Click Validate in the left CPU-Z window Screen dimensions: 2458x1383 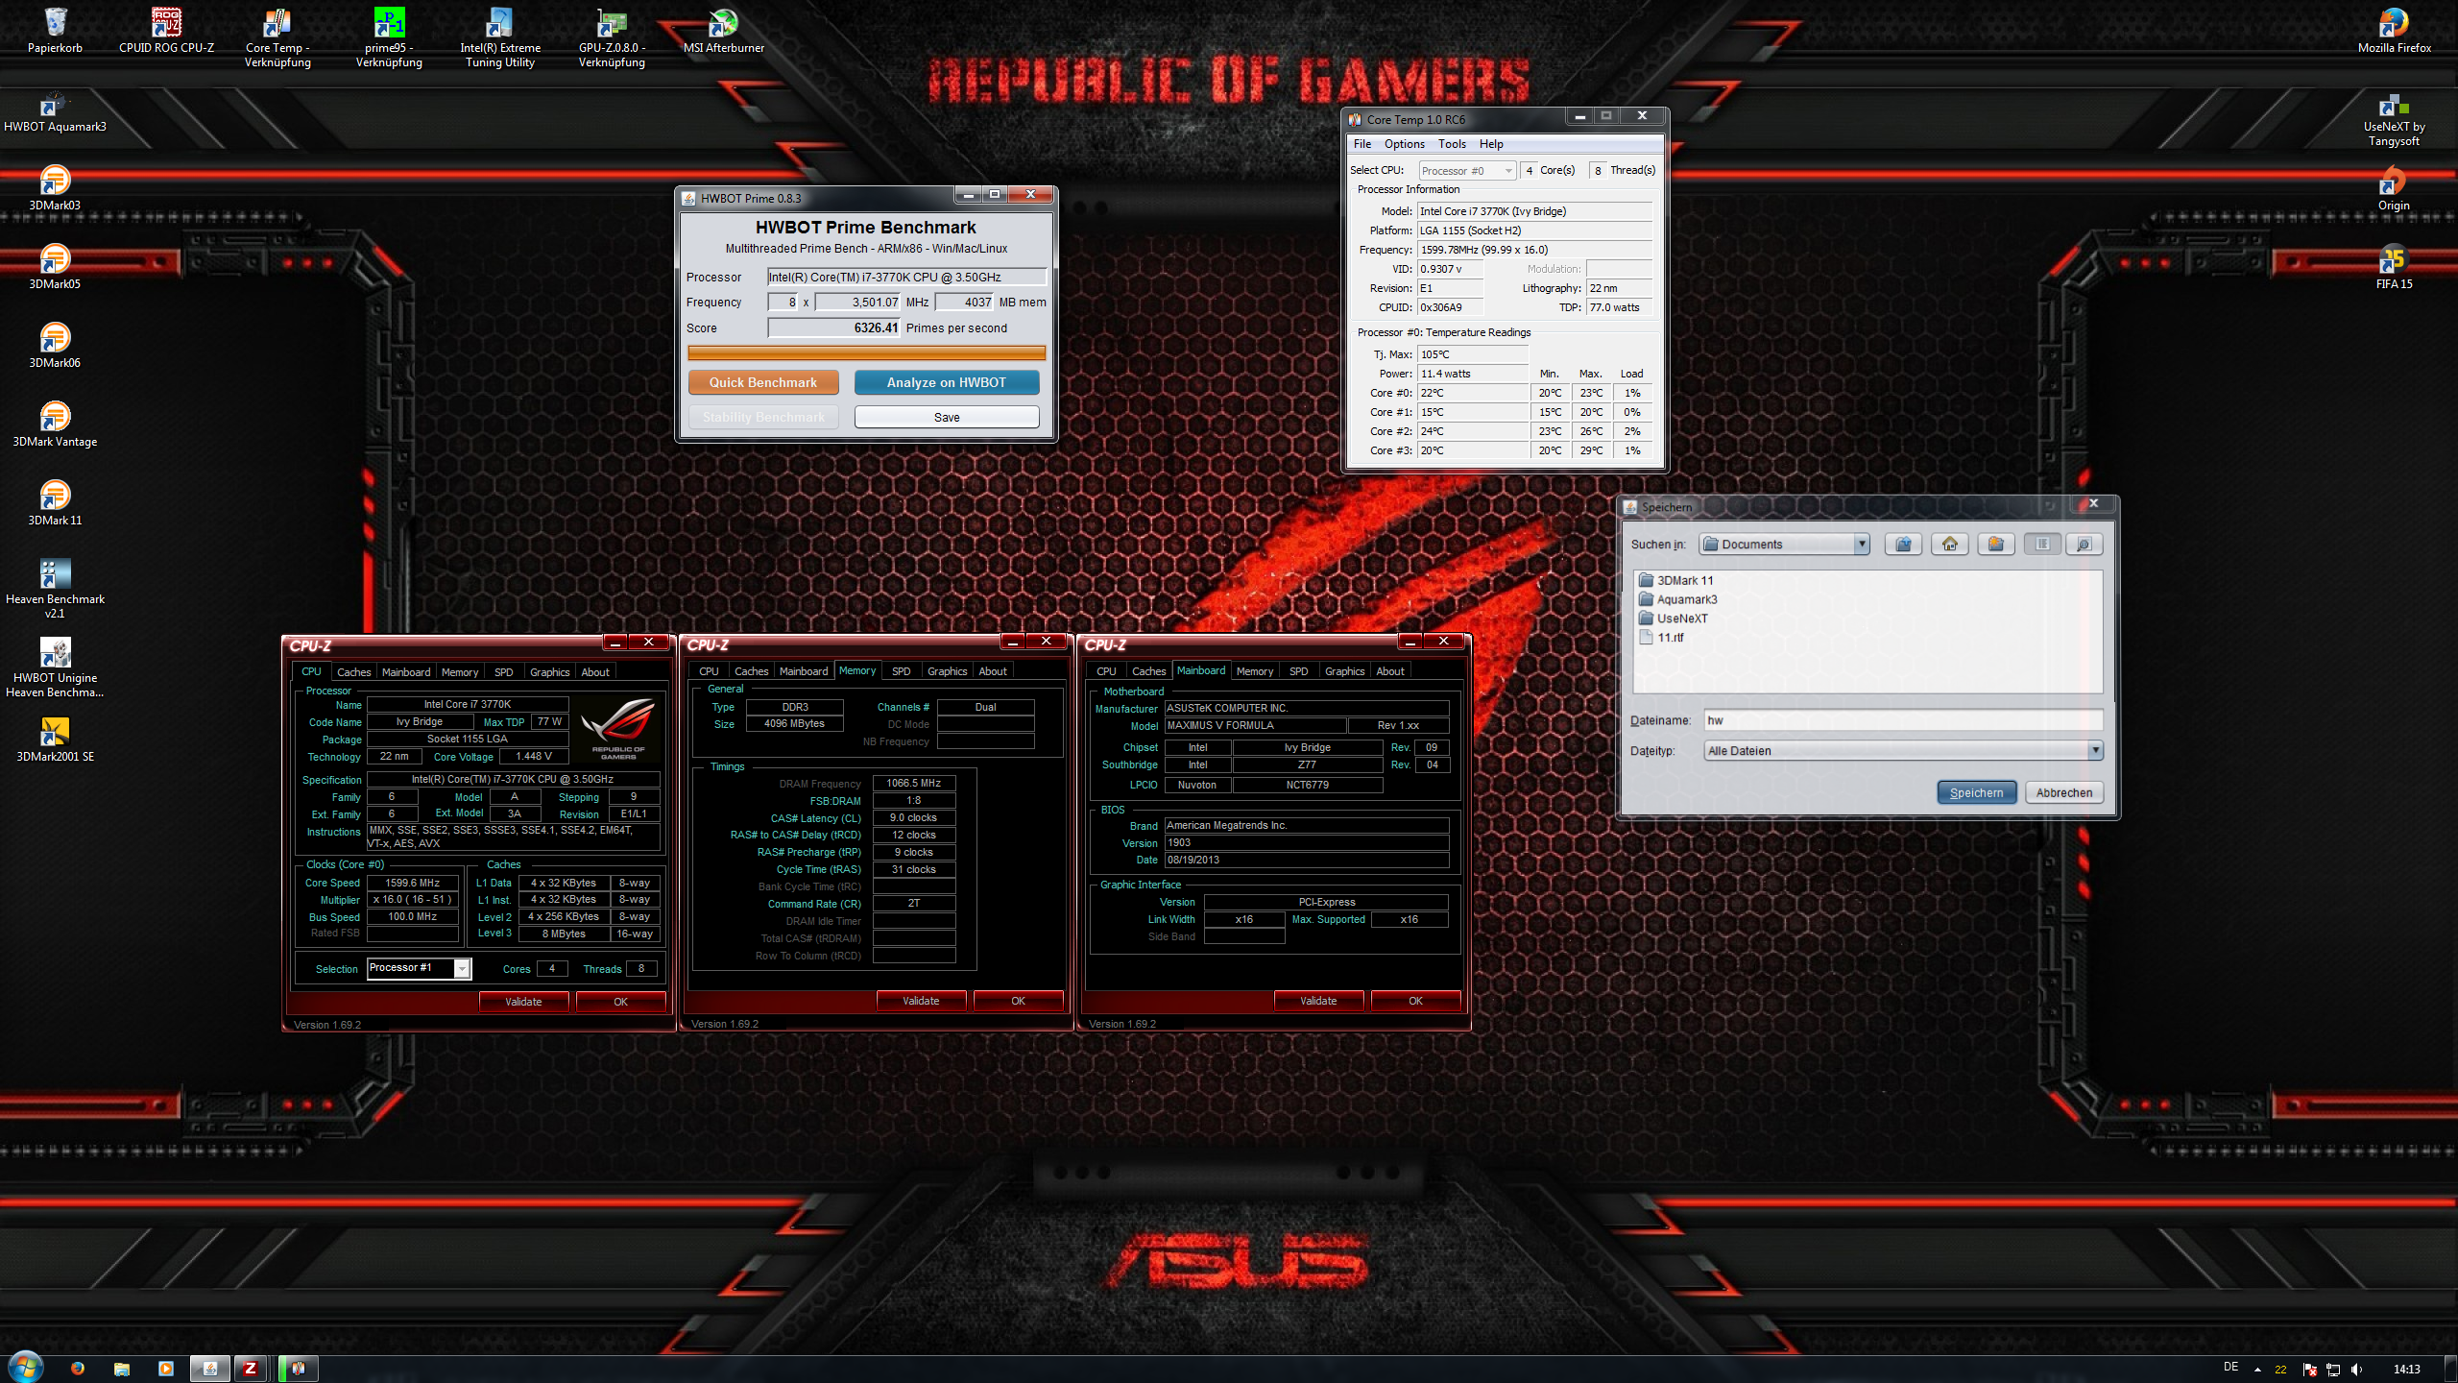tap(523, 1002)
